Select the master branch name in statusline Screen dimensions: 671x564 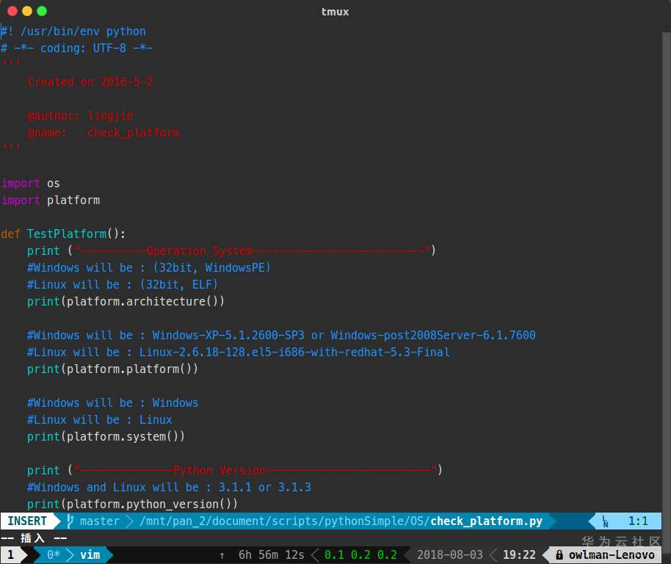(99, 521)
